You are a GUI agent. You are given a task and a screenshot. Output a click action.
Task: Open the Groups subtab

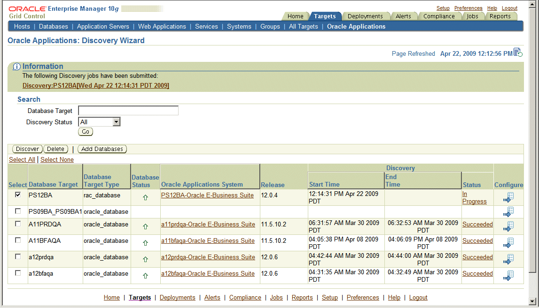click(x=270, y=26)
